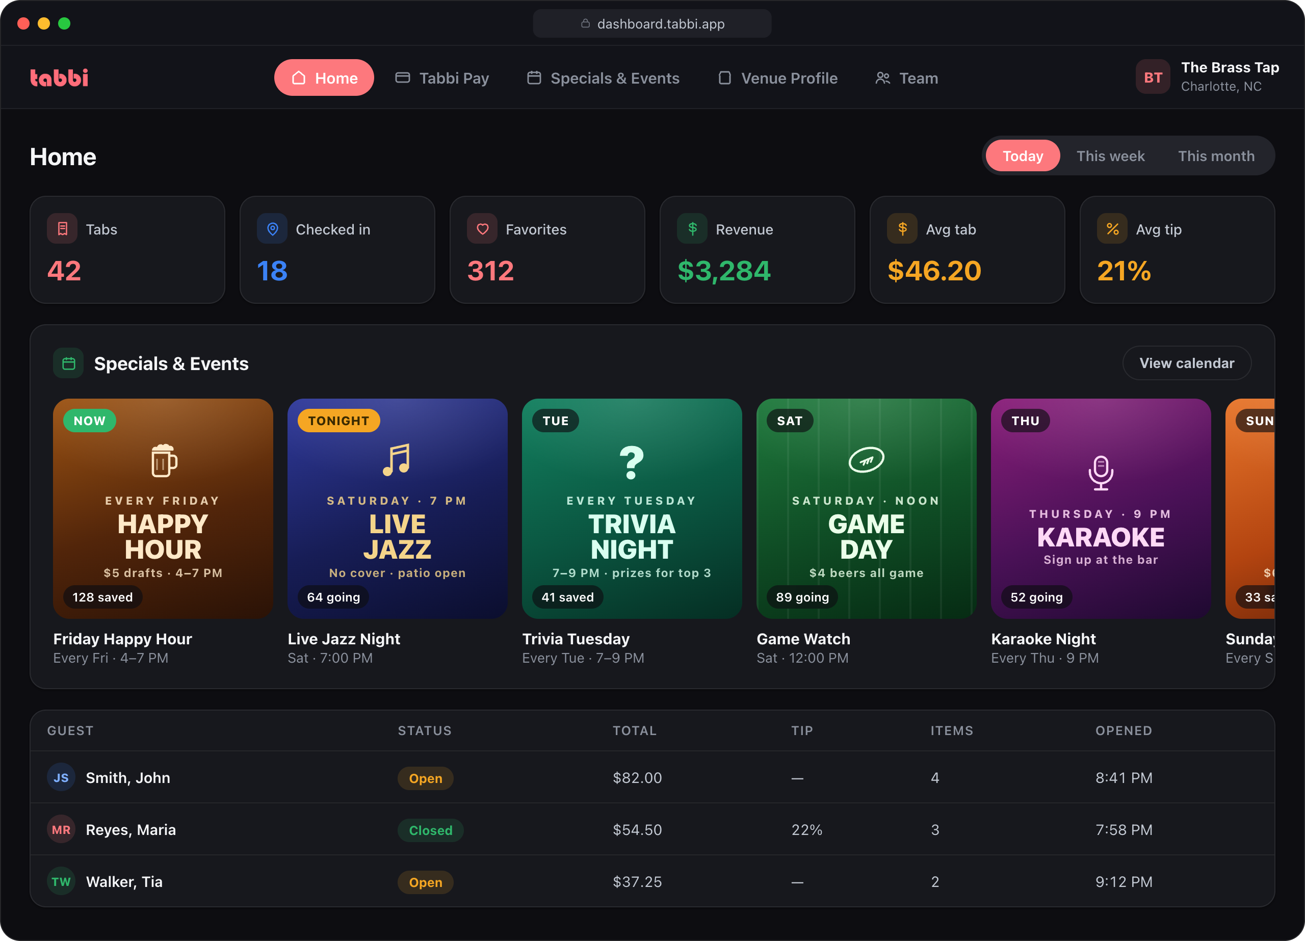
Task: Open The Brass Tap account name
Action: coord(1230,68)
